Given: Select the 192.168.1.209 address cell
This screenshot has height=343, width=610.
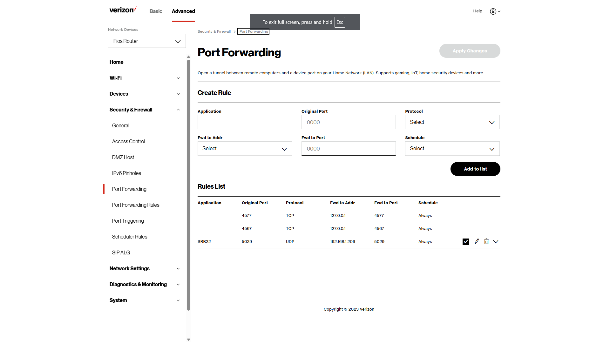Looking at the screenshot, I should (342, 242).
